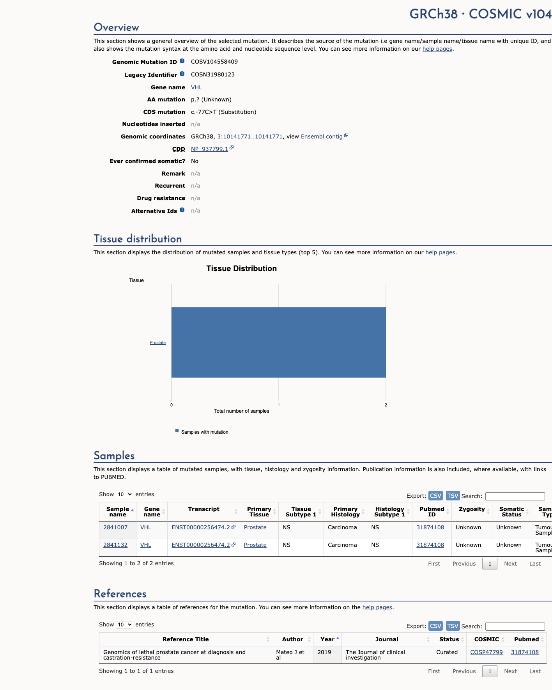Viewport: 552px width, 690px height.
Task: Click the sort arrows on Gene name column
Action: pyautogui.click(x=163, y=512)
